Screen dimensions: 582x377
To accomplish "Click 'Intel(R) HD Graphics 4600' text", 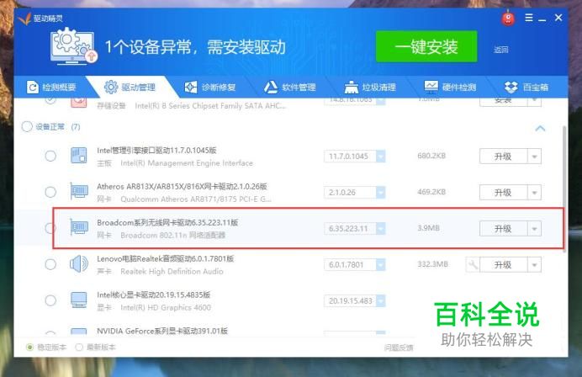I will pyautogui.click(x=166, y=307).
